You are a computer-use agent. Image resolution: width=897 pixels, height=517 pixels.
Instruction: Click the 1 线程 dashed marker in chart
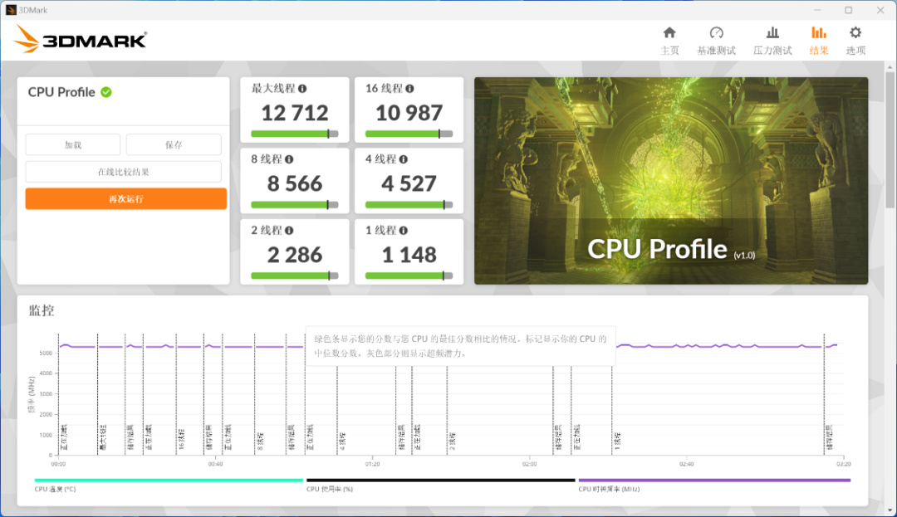point(611,411)
